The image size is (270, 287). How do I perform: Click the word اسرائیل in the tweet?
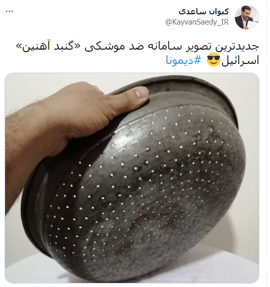[x=240, y=61]
